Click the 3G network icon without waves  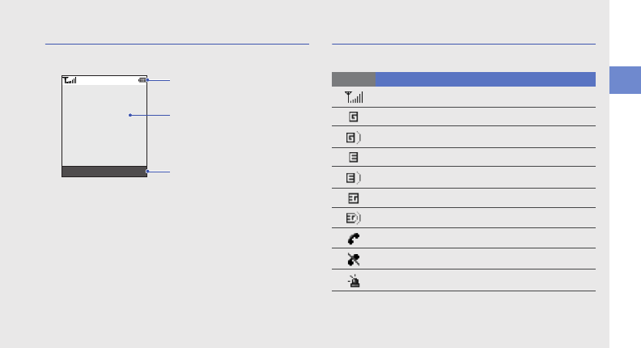(x=354, y=198)
